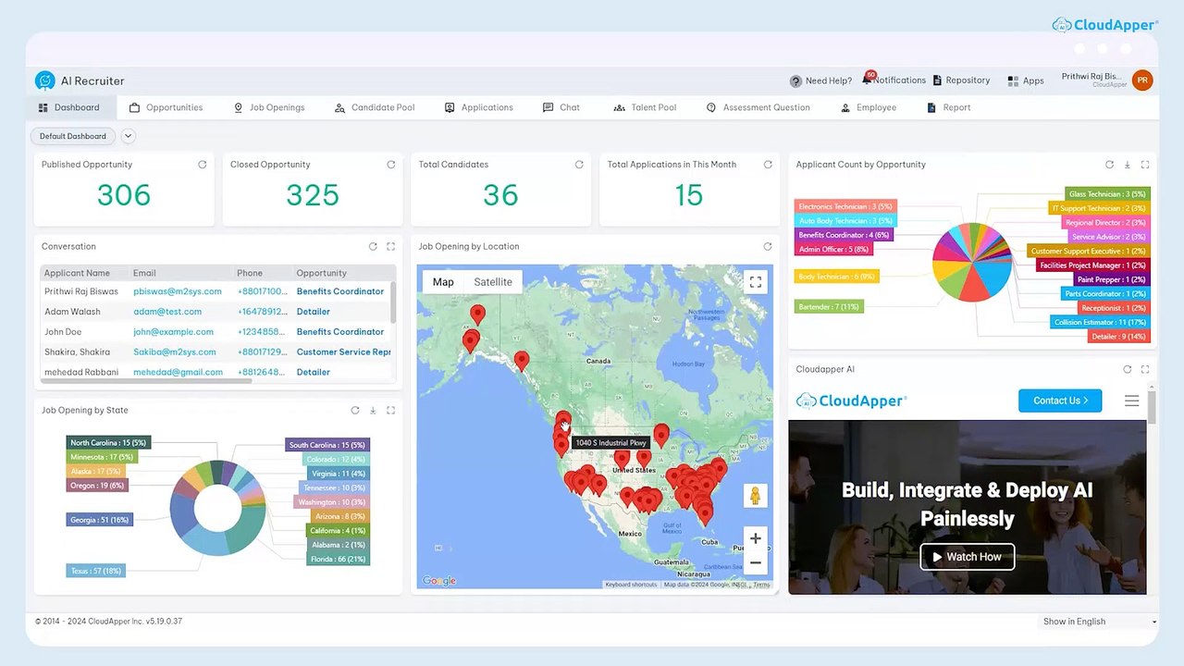Screen dimensions: 1184x666
Task: Open the Repository document icon
Action: [937, 80]
